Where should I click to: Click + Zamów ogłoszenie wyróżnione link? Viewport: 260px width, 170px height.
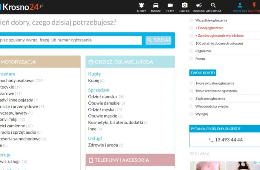(219, 35)
